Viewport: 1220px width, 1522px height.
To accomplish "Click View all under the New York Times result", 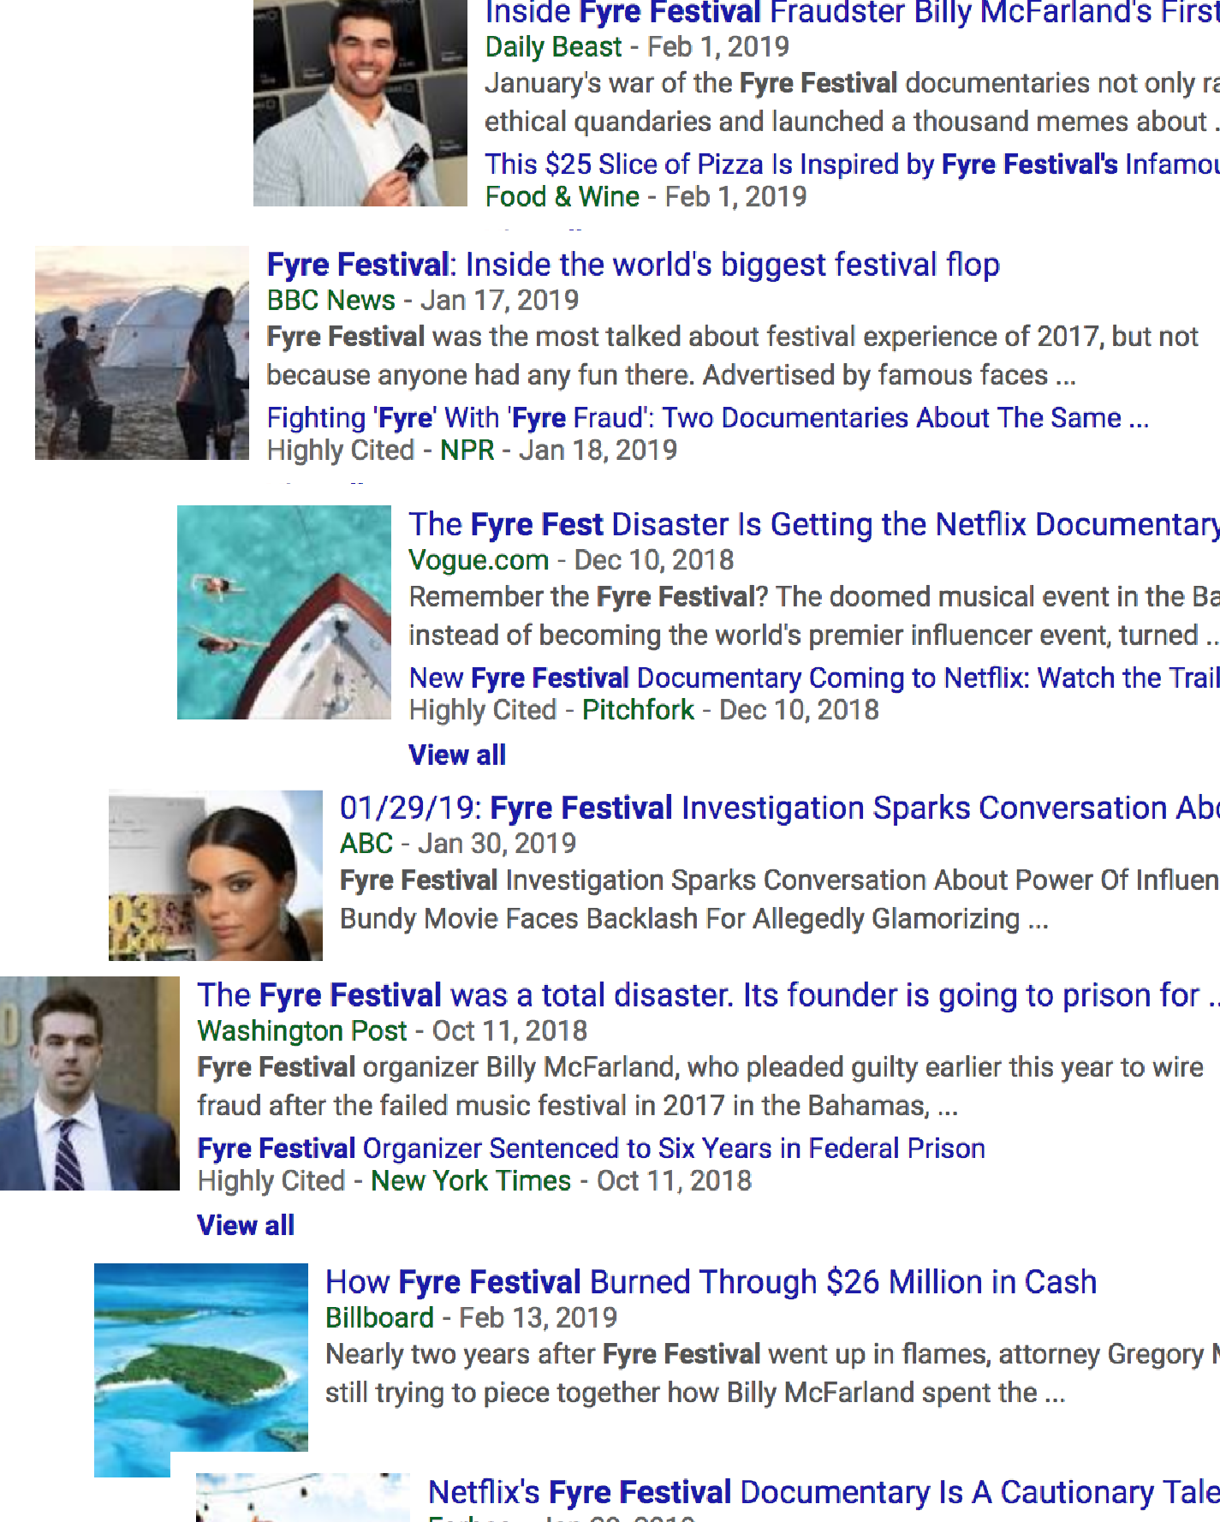I will point(246,1225).
